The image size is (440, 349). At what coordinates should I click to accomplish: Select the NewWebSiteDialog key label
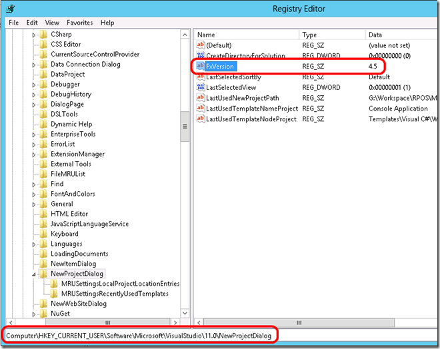(x=79, y=304)
